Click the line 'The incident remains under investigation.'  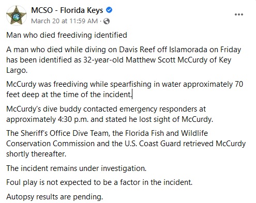pos(77,168)
